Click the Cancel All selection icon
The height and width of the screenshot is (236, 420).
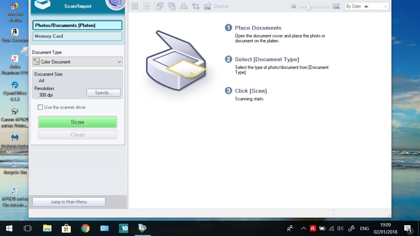147,6
